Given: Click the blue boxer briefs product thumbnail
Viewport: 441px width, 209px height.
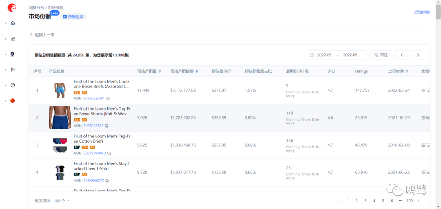Looking at the screenshot, I should 60,90.
